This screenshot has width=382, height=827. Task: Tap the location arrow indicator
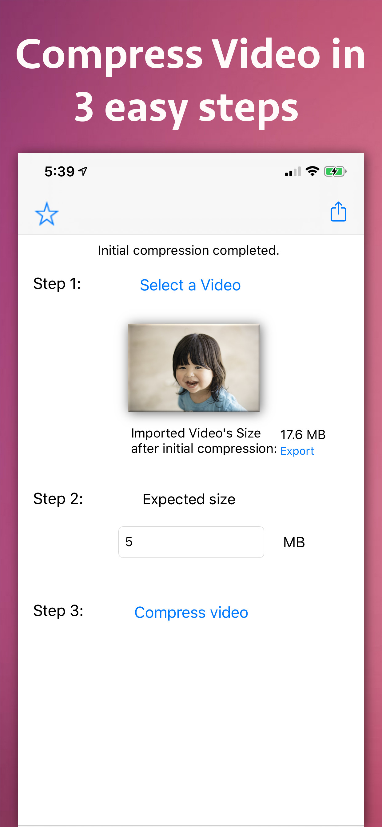tap(83, 171)
